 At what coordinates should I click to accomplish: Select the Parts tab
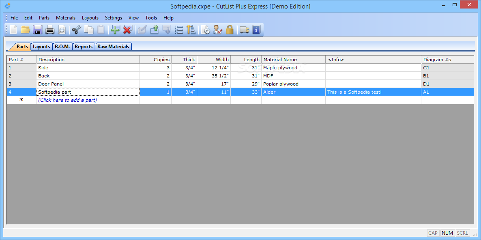[x=22, y=47]
